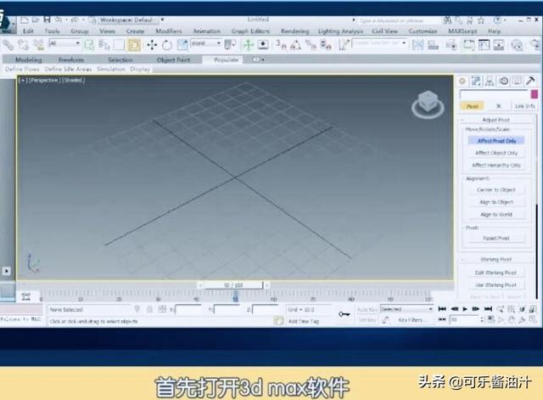Toggle the Angle Snap icon
543x400 pixels.
[296, 44]
